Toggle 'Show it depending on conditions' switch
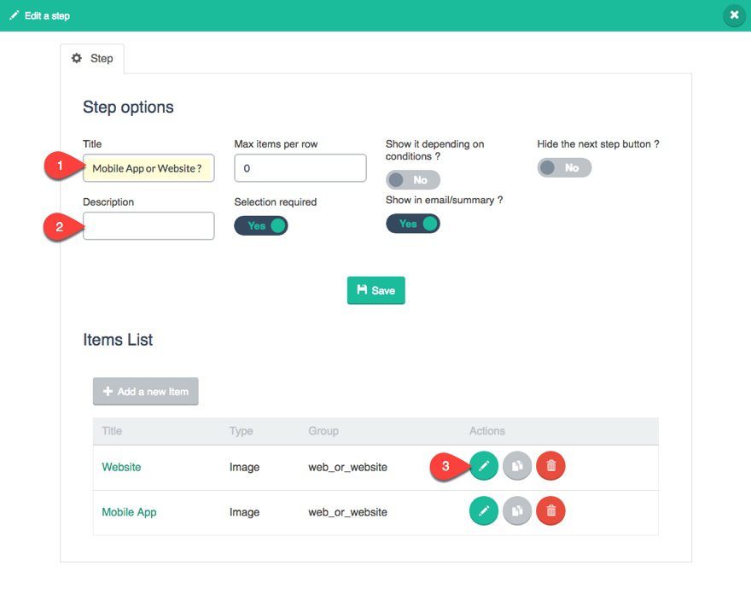The image size is (751, 589). click(413, 180)
